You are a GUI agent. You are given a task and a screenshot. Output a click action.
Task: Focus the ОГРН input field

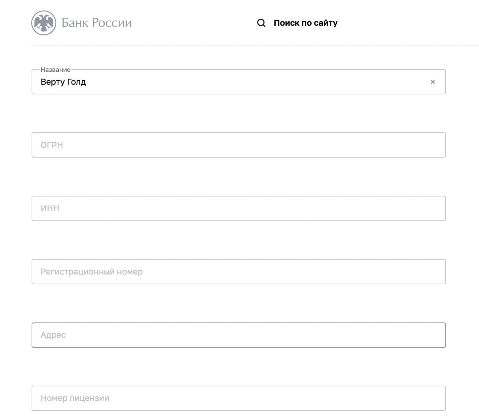(239, 145)
